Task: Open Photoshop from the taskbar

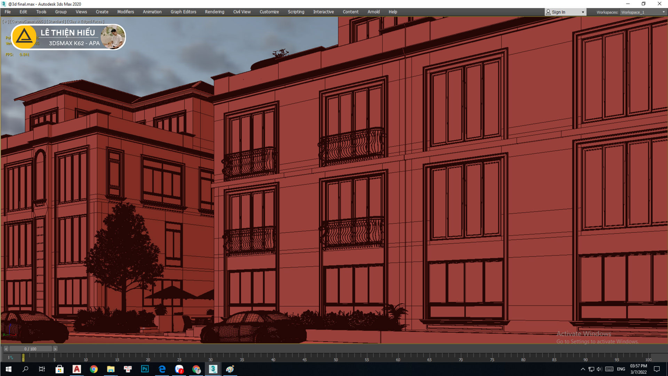Action: point(145,369)
